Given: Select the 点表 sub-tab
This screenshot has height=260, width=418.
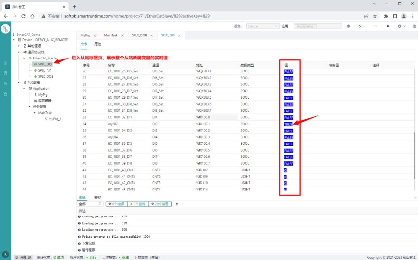Looking at the screenshot, I should tap(84, 44).
